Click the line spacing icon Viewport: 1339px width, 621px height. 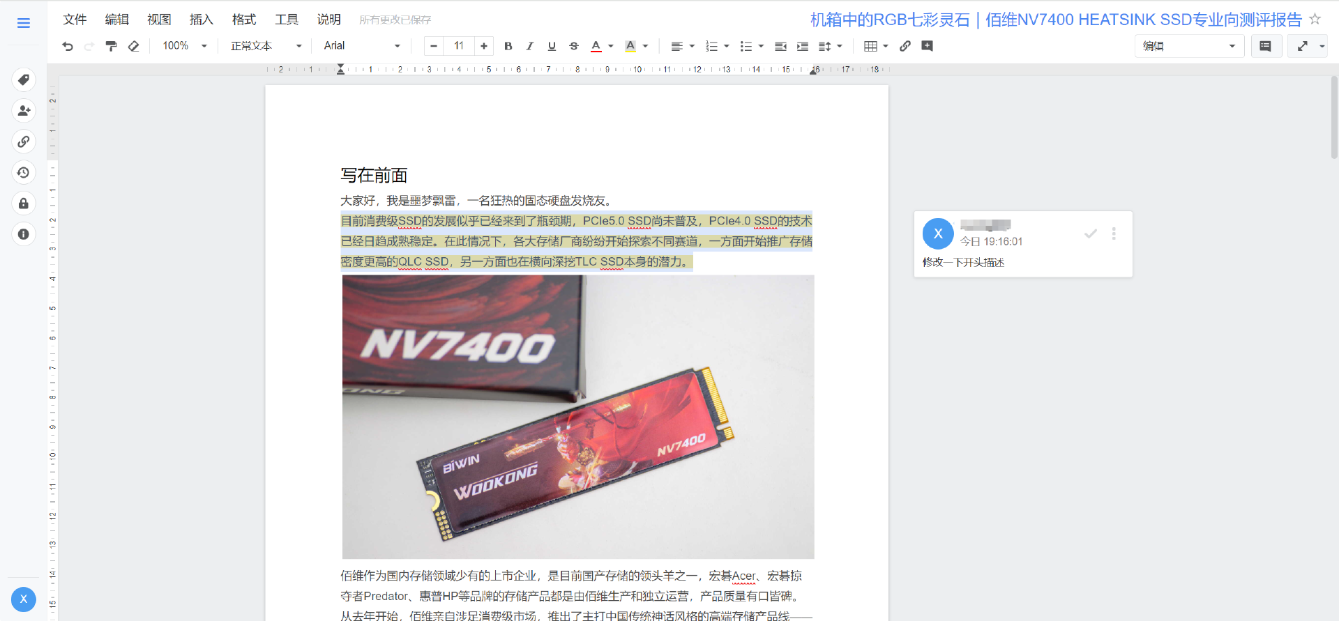[824, 46]
